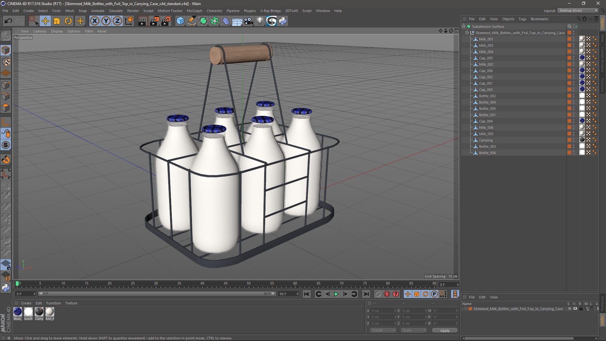Select the Rotate tool in top toolbar
Viewport: 606px width, 341px height.
(x=68, y=21)
